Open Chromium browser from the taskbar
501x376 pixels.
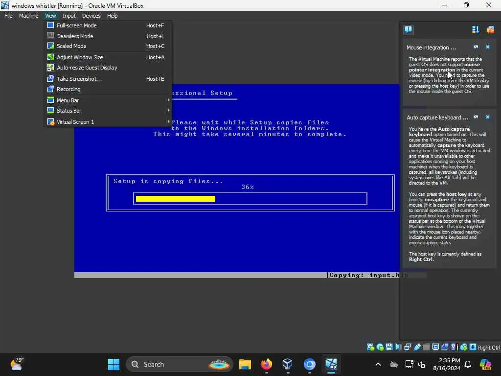pyautogui.click(x=309, y=364)
